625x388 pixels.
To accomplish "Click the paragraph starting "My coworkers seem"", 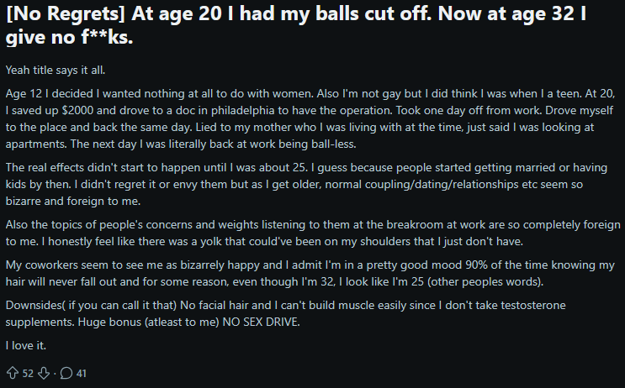I will coord(310,274).
